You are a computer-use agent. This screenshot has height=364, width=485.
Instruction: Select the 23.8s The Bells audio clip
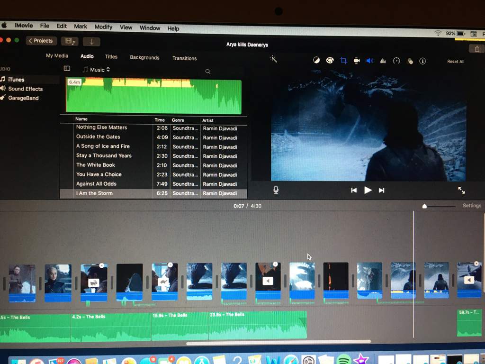[x=258, y=325]
